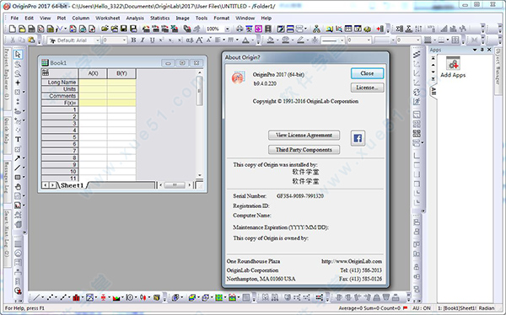Click the License... button
The height and width of the screenshot is (315, 506).
tap(367, 88)
